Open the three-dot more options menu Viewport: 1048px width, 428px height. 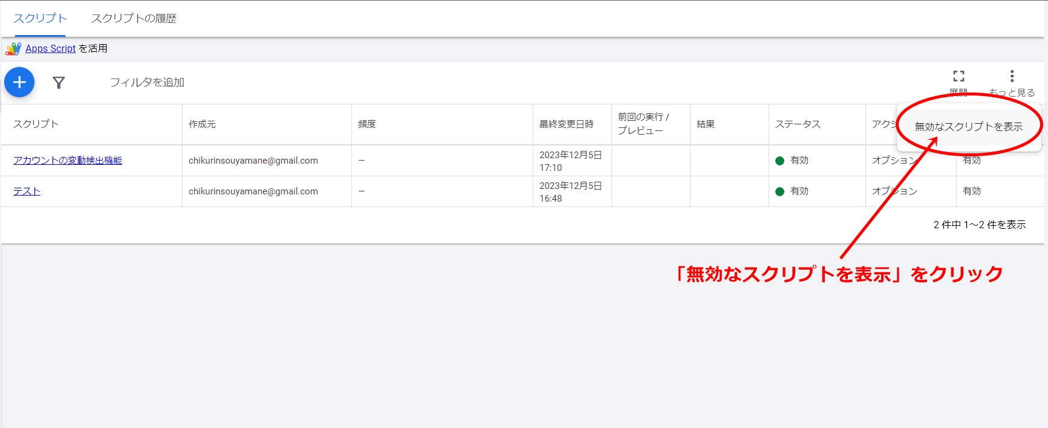pos(1012,77)
